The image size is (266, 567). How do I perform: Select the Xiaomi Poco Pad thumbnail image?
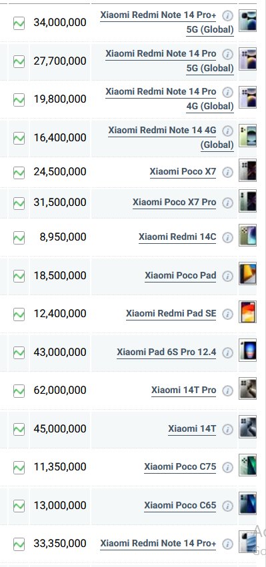pyautogui.click(x=247, y=274)
